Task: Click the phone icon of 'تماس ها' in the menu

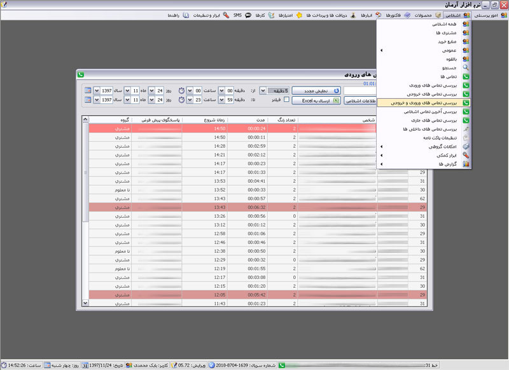Action: 466,76
